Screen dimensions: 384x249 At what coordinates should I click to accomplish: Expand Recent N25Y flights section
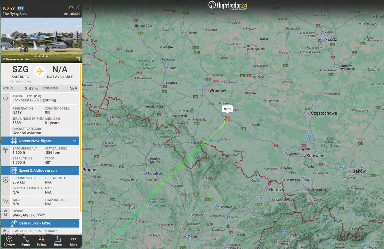[40, 141]
